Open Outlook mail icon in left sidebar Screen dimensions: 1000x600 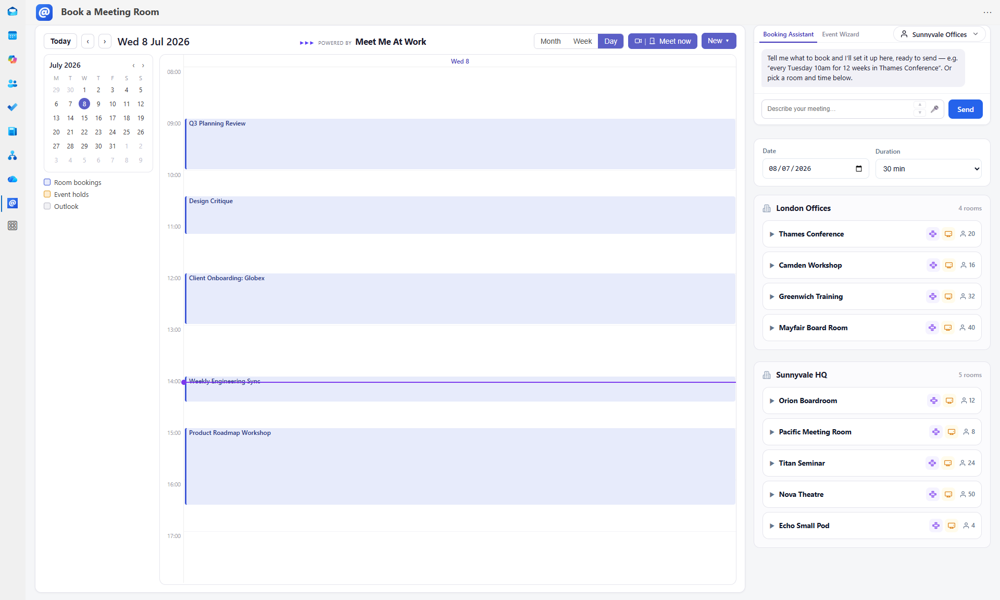click(x=12, y=11)
